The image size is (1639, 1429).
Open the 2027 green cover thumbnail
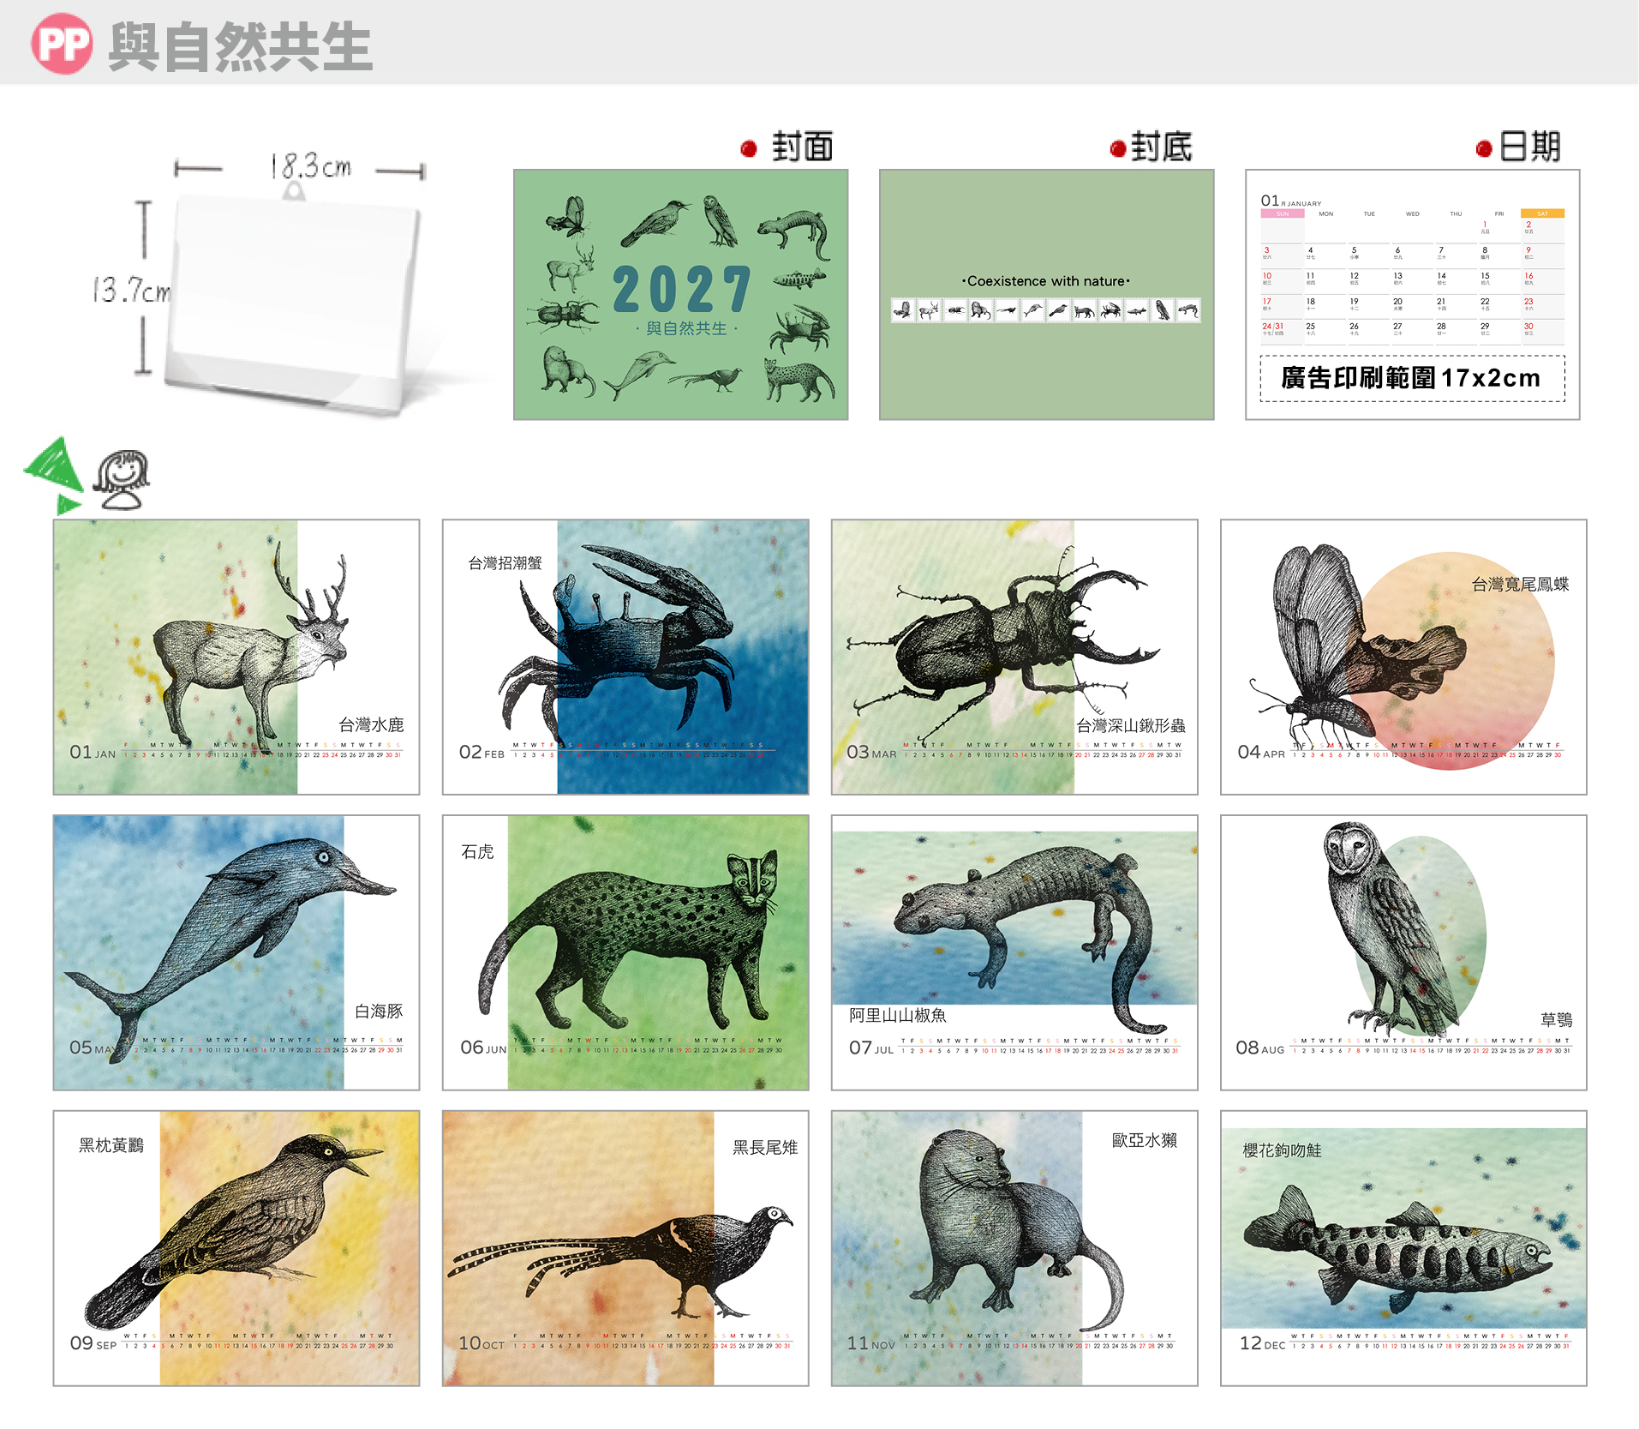tap(681, 295)
